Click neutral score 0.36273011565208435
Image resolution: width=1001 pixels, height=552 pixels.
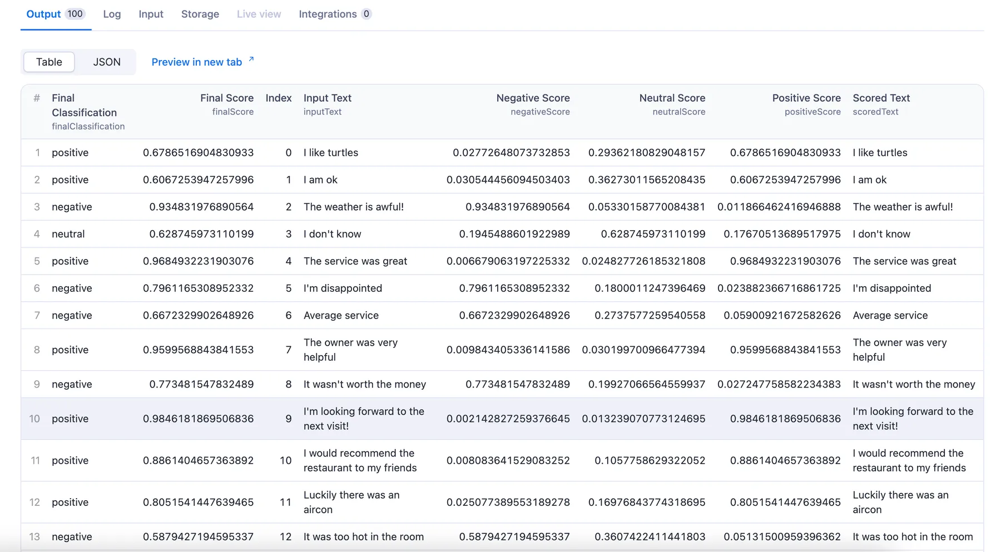(x=647, y=180)
